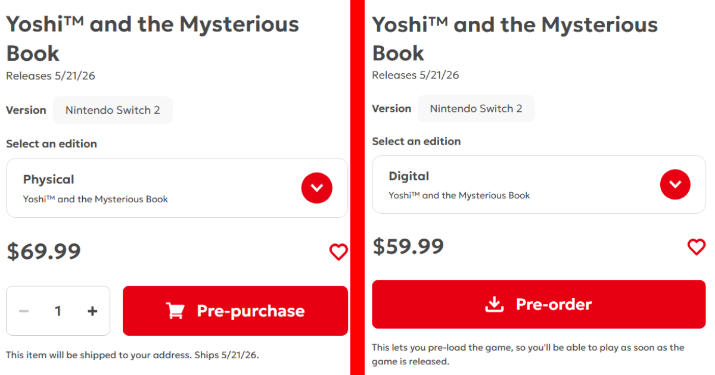Select Nintendo Switch 2 version on physical panel
Image resolution: width=715 pixels, height=375 pixels.
(113, 110)
